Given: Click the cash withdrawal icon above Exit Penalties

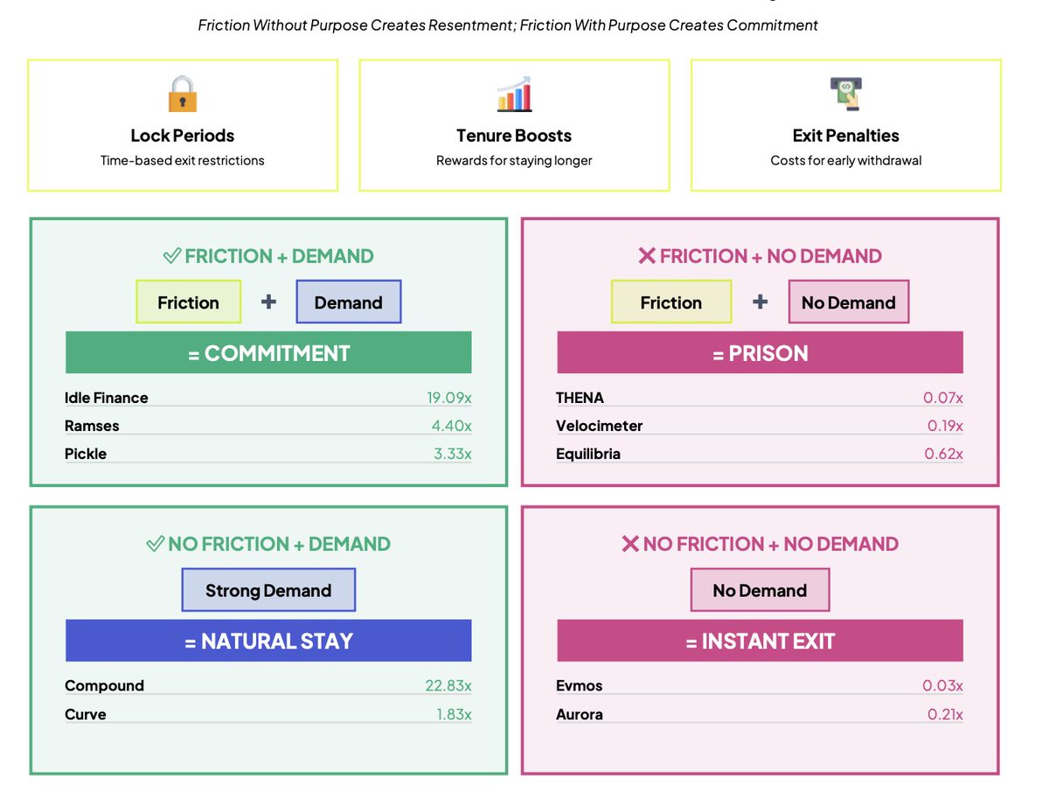Looking at the screenshot, I should point(845,94).
